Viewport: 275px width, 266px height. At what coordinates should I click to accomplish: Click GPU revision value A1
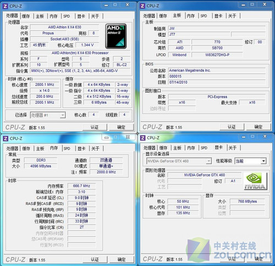[x=233, y=181]
